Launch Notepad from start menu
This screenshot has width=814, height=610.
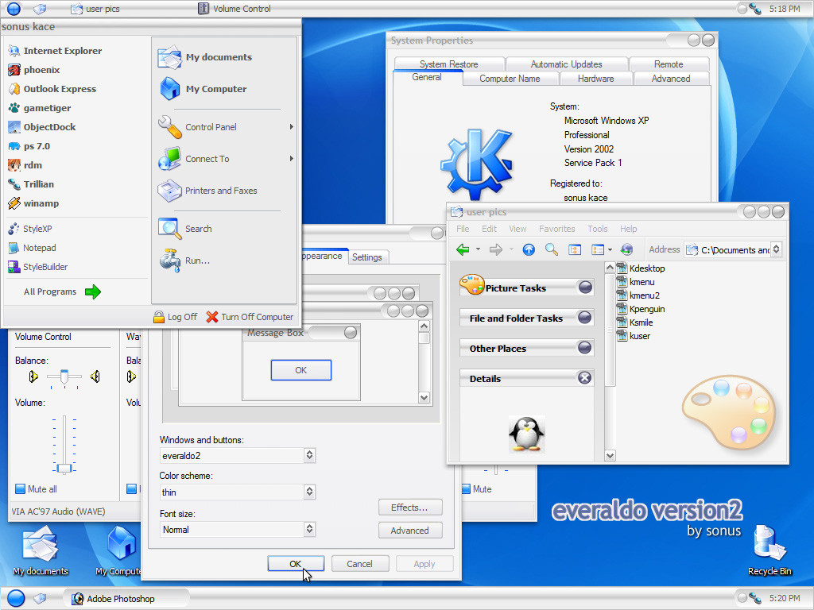point(32,248)
